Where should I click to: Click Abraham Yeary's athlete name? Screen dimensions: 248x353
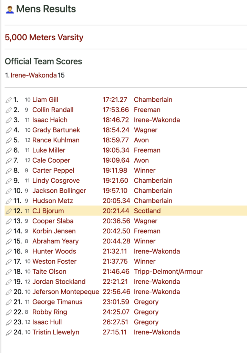(x=55, y=241)
